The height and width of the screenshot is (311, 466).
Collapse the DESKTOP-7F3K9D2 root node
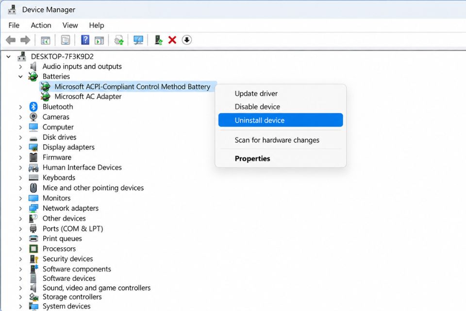(9, 56)
